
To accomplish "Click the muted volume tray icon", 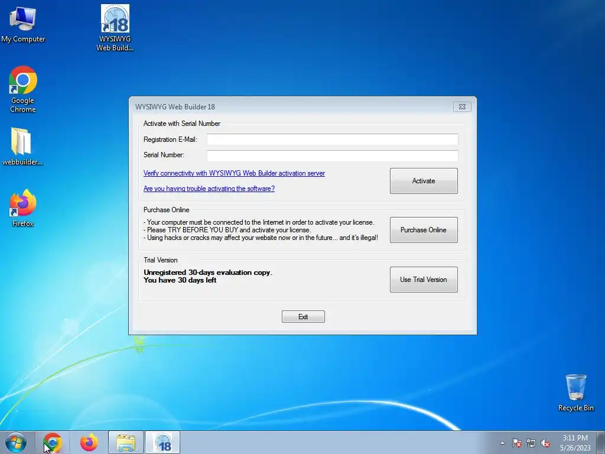I will tap(545, 443).
